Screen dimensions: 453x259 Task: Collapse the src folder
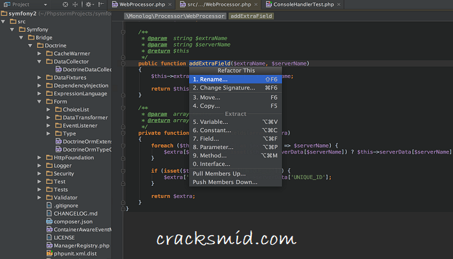(x=3, y=21)
